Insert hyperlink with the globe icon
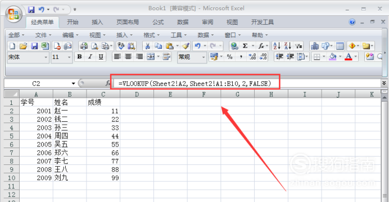Screen dimensions: 389x202 (234, 46)
